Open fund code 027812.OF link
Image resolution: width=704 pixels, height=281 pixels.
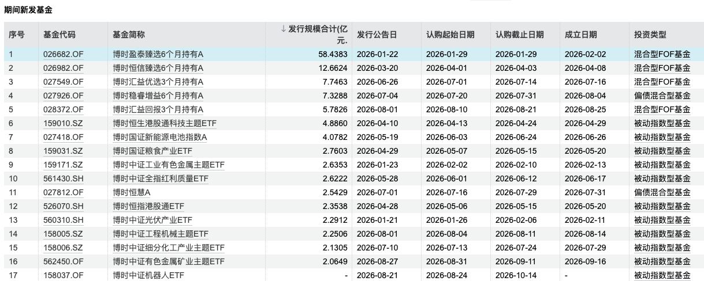coord(64,193)
